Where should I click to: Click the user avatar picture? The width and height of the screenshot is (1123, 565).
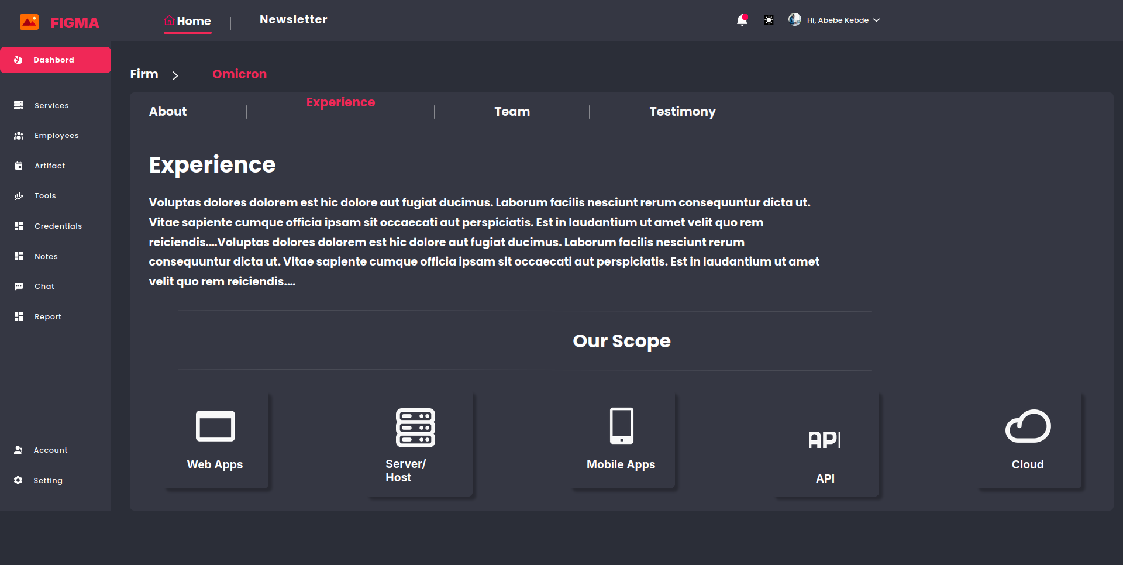coord(794,19)
